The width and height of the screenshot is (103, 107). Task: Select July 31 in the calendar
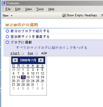pos(33,85)
